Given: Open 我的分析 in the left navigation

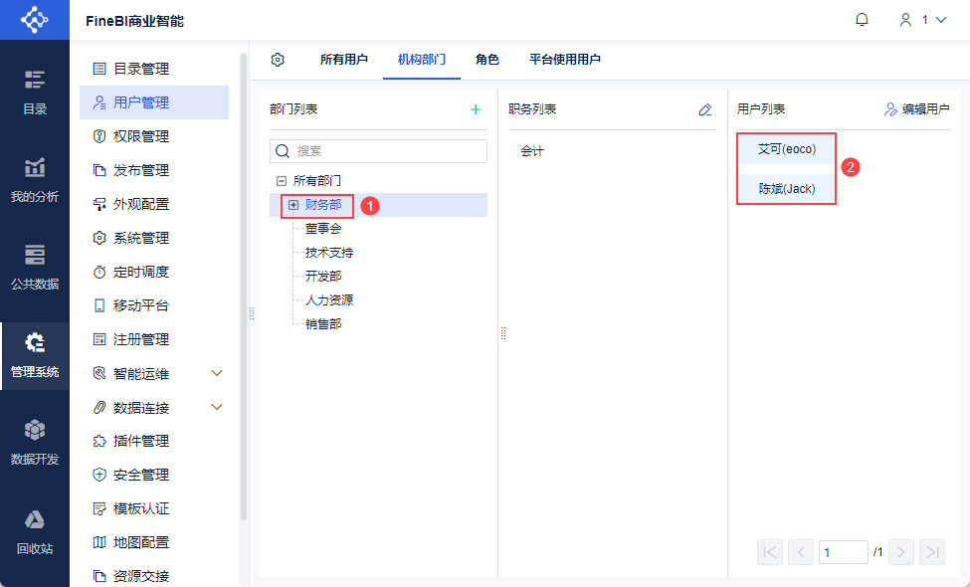Looking at the screenshot, I should 35,180.
